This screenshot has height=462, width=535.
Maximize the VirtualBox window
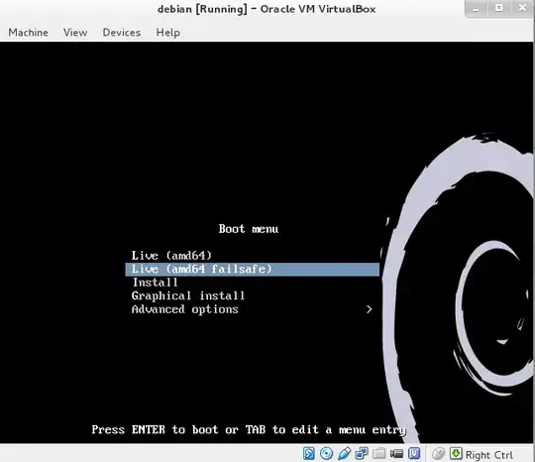tap(498, 8)
